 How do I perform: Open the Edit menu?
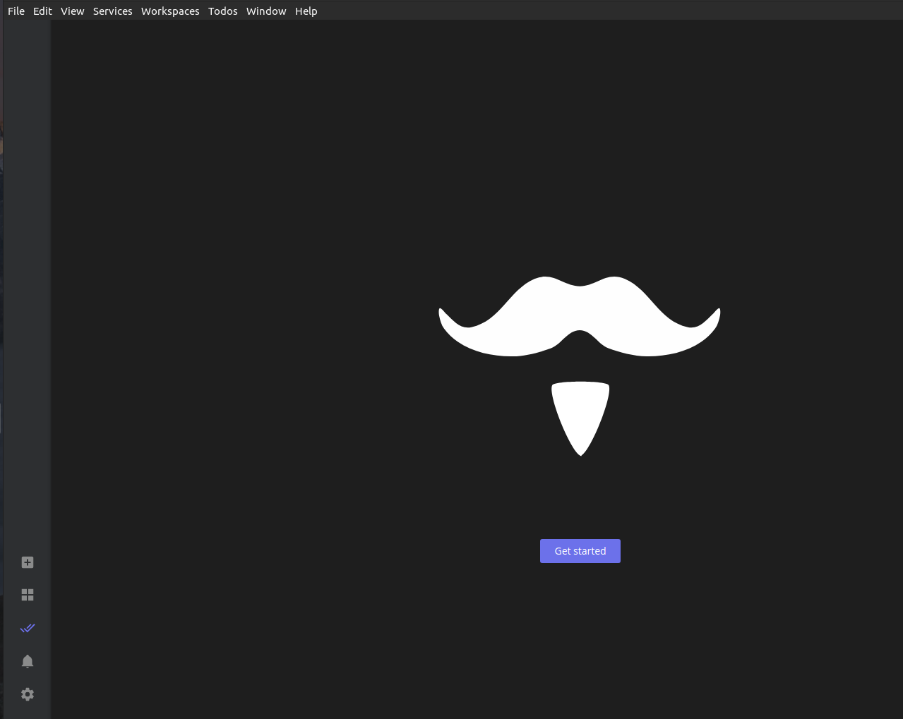pyautogui.click(x=42, y=11)
